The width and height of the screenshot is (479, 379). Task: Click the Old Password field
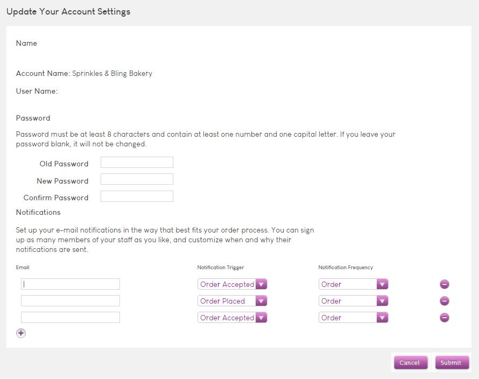coord(137,162)
